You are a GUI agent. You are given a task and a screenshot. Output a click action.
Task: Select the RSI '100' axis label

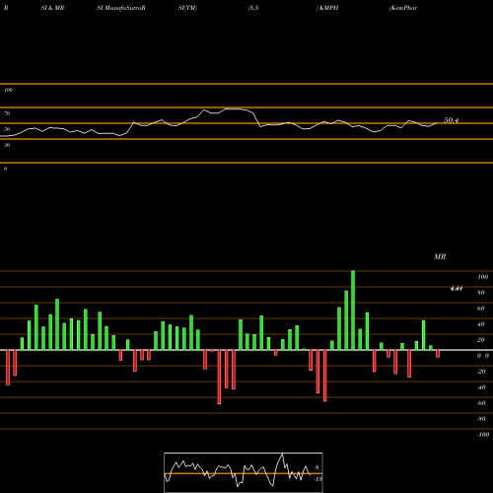coord(8,90)
